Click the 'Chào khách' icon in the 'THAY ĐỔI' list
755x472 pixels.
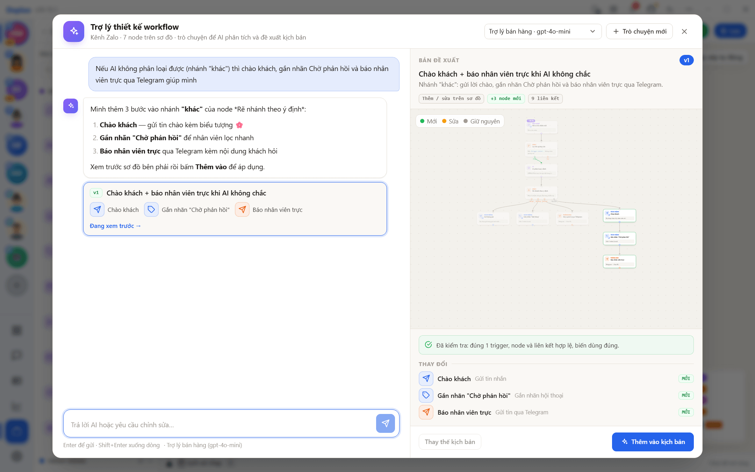[426, 379]
